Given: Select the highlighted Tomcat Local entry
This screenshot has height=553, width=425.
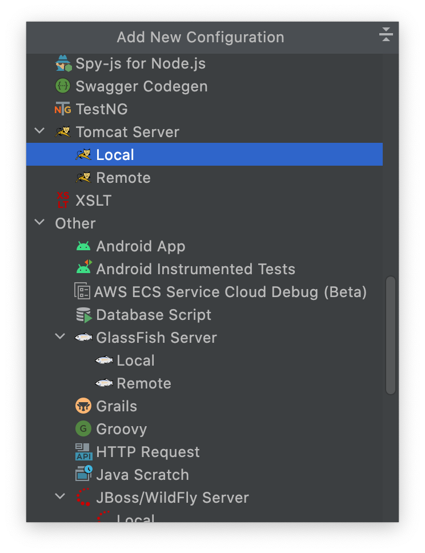Looking at the screenshot, I should click(205, 154).
